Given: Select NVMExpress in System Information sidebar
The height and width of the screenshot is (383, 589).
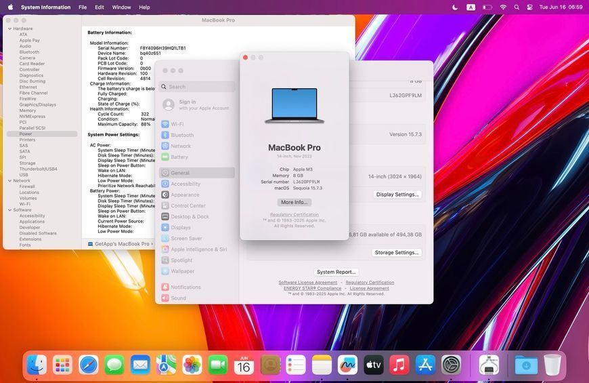Looking at the screenshot, I should 32,116.
